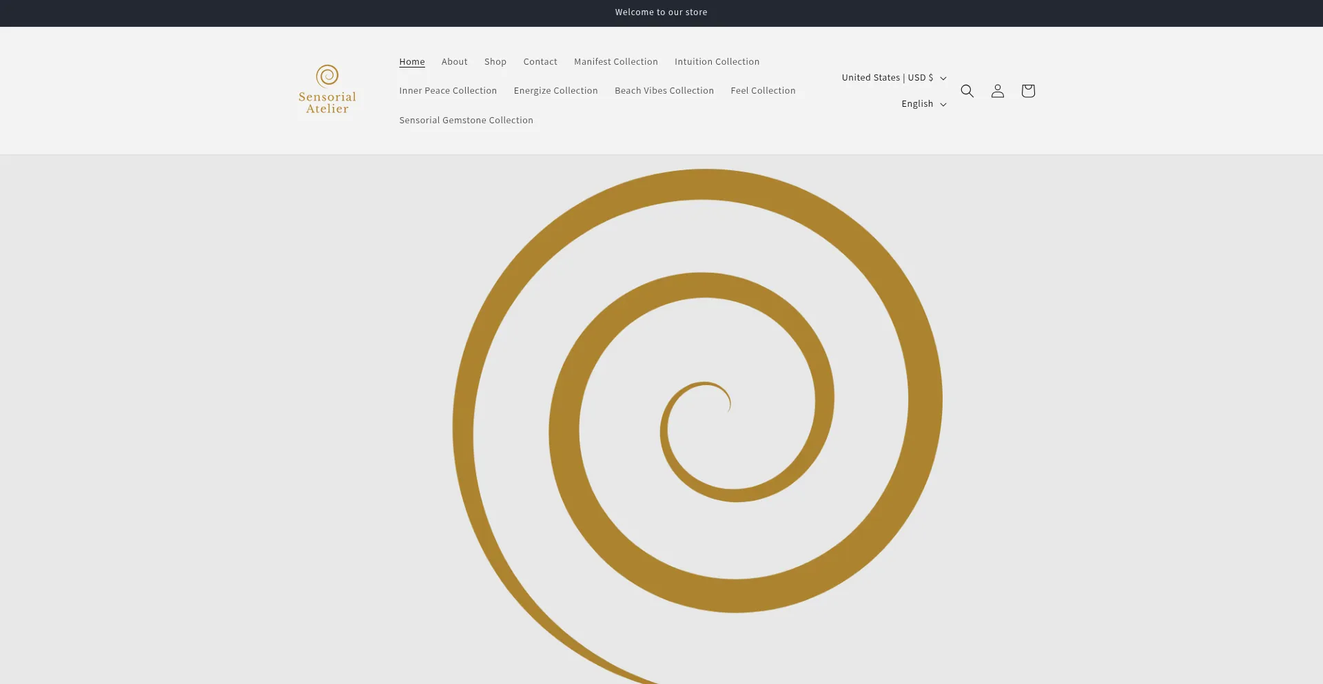The height and width of the screenshot is (684, 1323).
Task: Browse the Manifest Collection
Action: point(615,62)
